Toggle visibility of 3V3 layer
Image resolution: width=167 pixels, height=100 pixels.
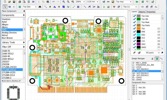[x=134, y=38]
